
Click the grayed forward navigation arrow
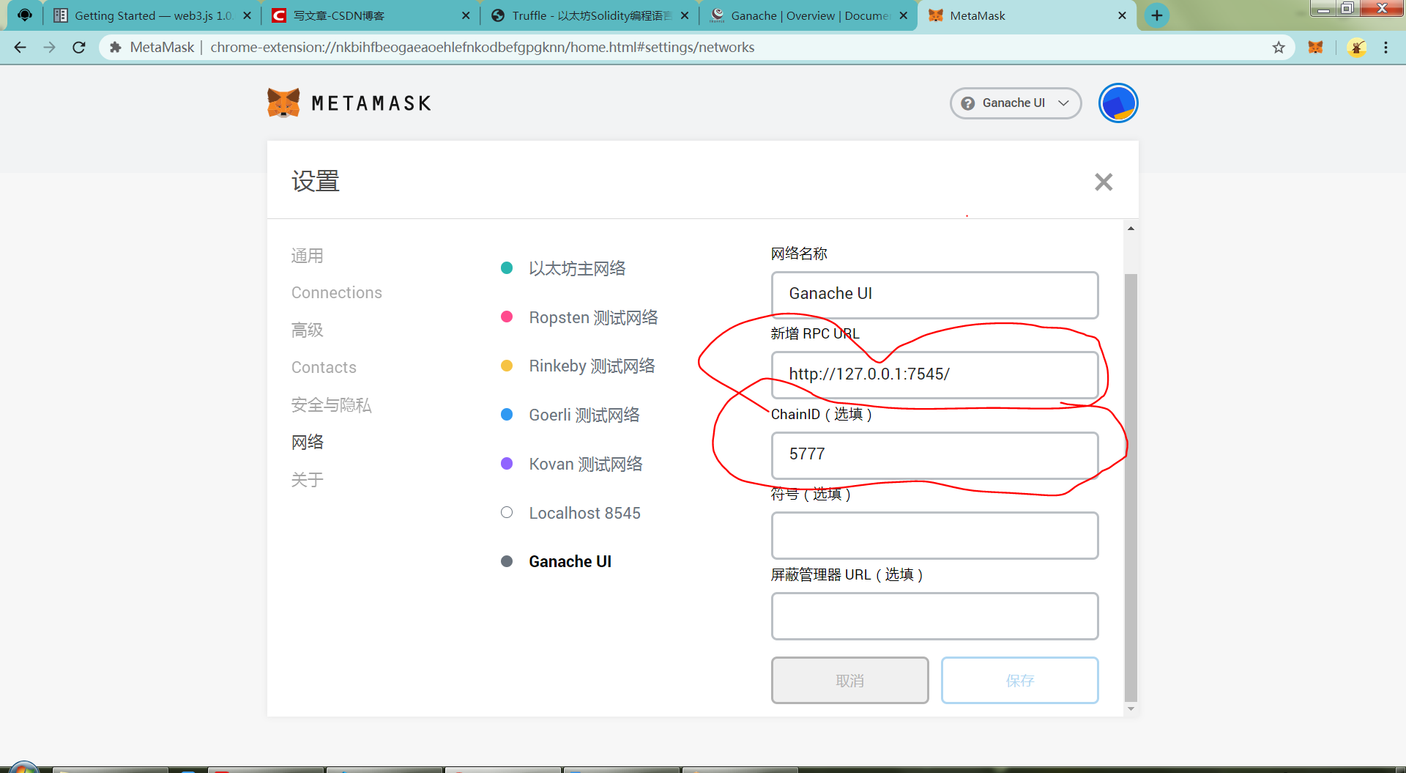coord(49,47)
